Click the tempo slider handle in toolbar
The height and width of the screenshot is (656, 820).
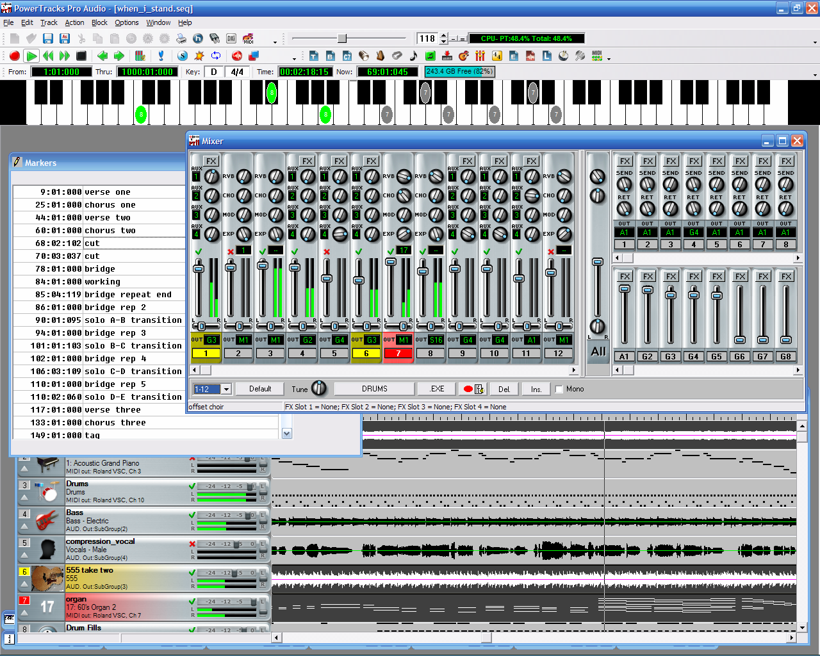[x=342, y=38]
